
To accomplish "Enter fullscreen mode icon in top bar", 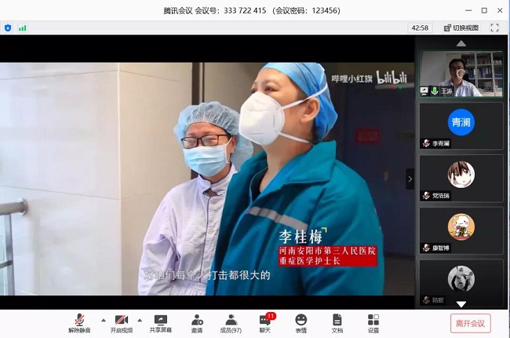I will point(494,28).
